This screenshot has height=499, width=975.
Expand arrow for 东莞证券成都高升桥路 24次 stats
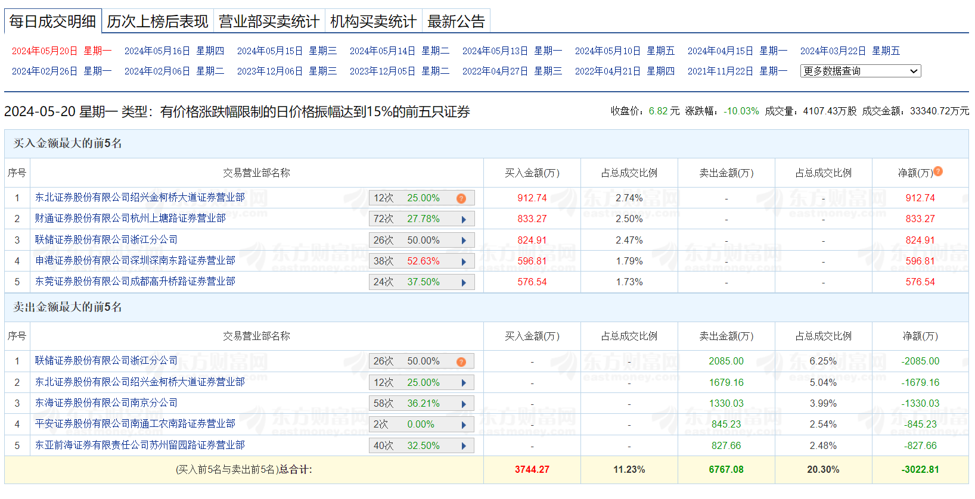[x=464, y=283]
